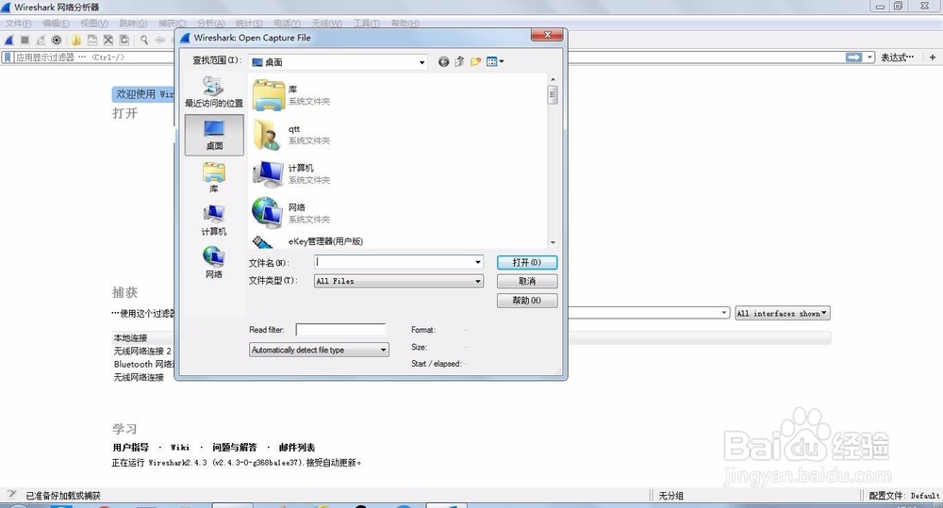The image size is (943, 508).
Task: Select the qtt user folder in file list
Action: pyautogui.click(x=291, y=135)
